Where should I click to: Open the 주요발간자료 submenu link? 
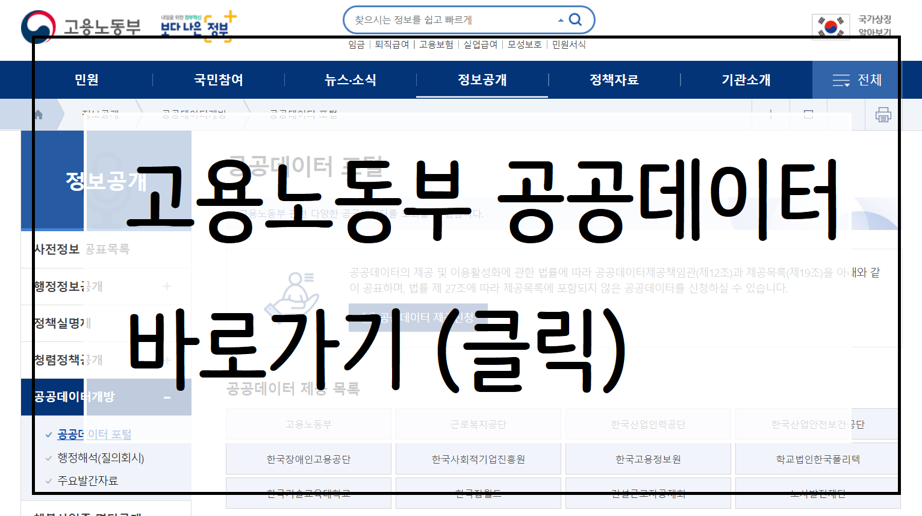[88, 480]
